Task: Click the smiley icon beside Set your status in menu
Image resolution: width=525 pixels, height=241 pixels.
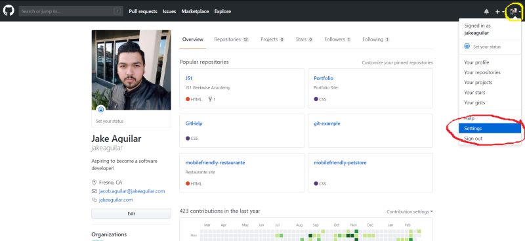Action: coord(467,46)
